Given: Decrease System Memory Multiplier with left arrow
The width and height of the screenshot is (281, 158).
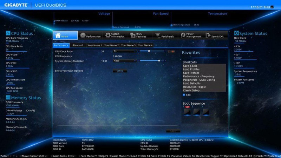Looking at the screenshot, I should [139, 61].
